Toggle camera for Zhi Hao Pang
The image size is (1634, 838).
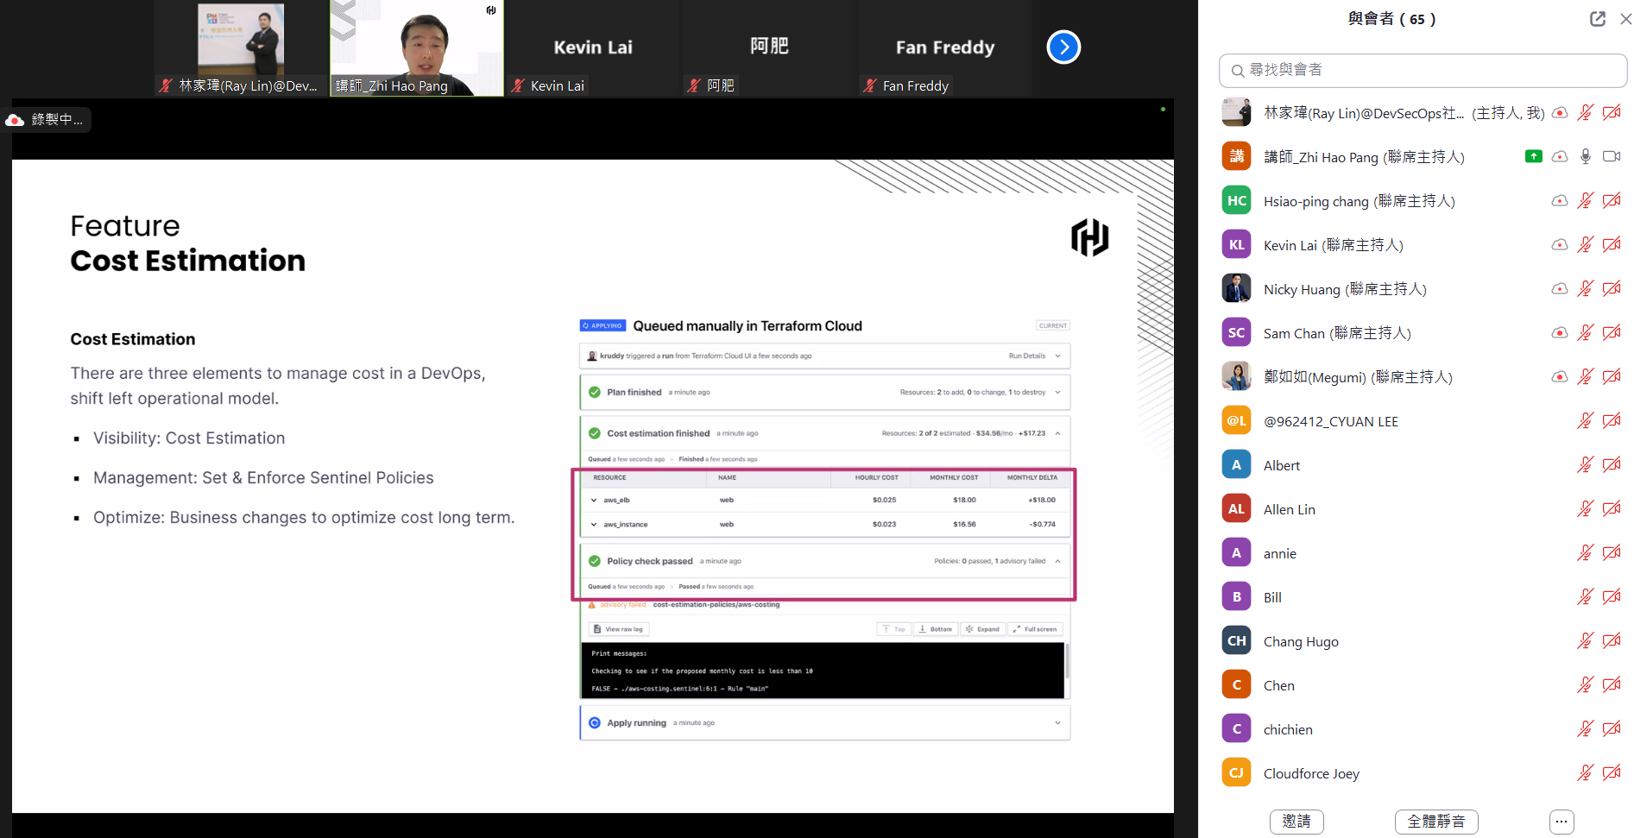coord(1611,157)
